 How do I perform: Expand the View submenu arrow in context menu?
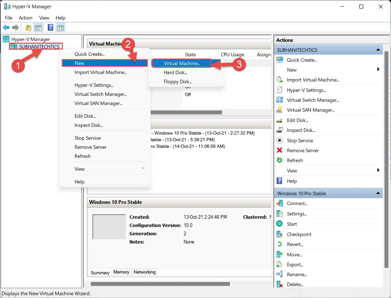point(143,168)
